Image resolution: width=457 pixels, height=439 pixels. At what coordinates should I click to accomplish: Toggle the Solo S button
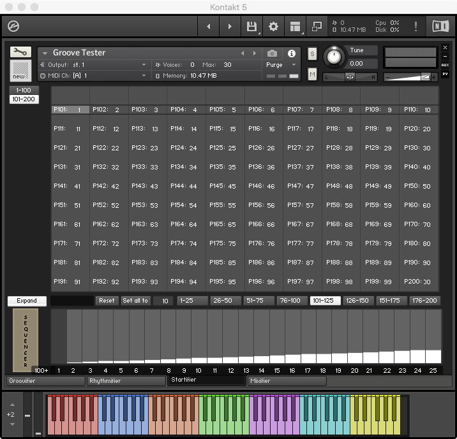pos(312,54)
